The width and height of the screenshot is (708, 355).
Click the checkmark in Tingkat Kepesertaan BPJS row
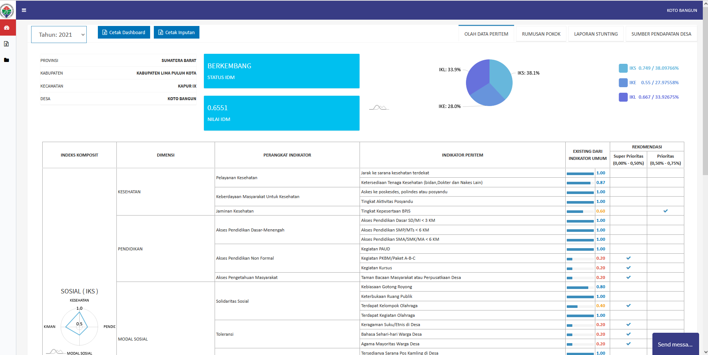[x=665, y=211]
